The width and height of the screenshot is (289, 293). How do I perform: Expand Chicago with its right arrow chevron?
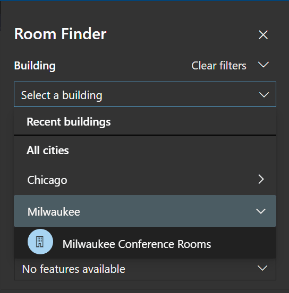[x=261, y=180]
